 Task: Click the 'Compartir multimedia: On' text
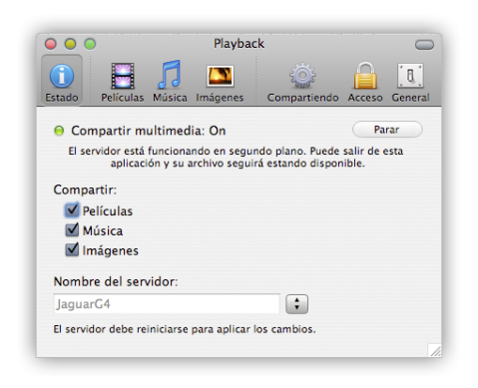(x=149, y=131)
